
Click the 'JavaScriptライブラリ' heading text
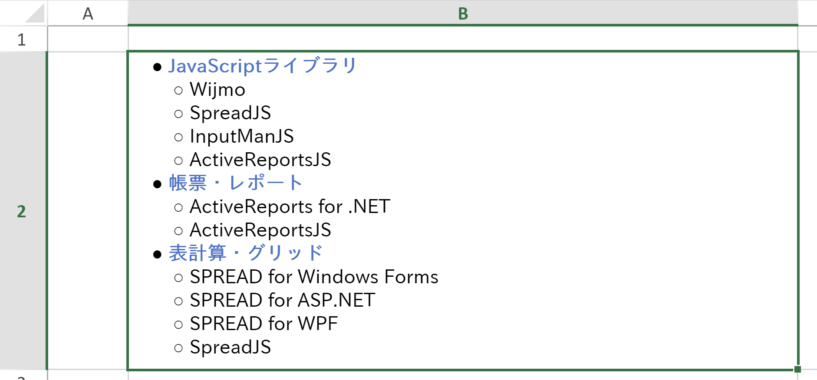click(262, 66)
